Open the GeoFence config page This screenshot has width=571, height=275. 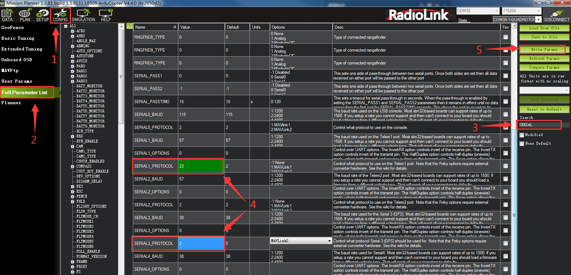pos(13,28)
